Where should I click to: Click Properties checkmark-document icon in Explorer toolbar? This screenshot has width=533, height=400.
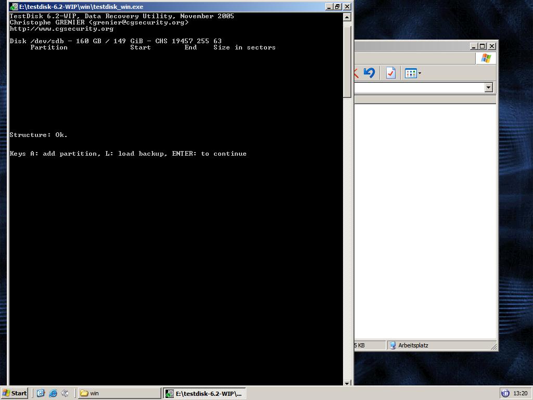390,73
